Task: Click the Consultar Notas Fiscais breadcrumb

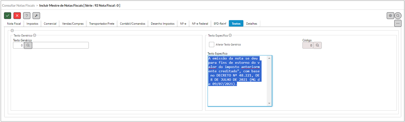Action: pyautogui.click(x=18, y=5)
